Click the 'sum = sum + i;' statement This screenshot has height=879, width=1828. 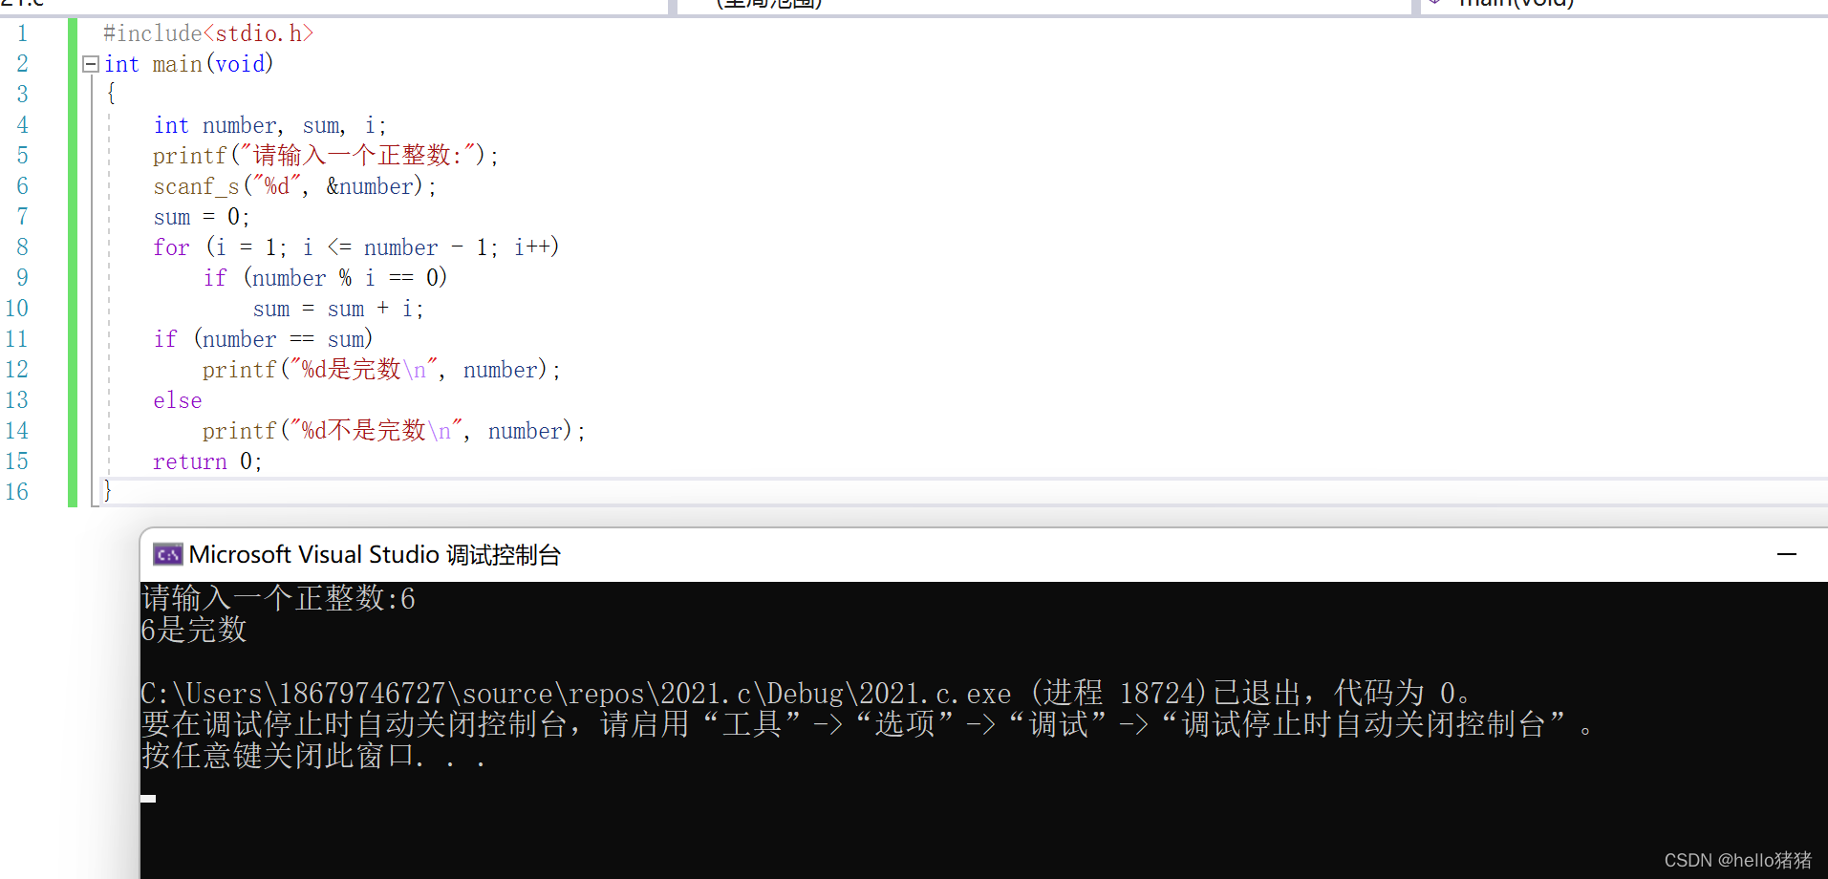(338, 309)
